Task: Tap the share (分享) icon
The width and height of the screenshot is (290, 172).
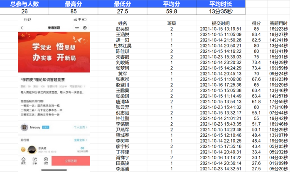Action: click(35, 160)
